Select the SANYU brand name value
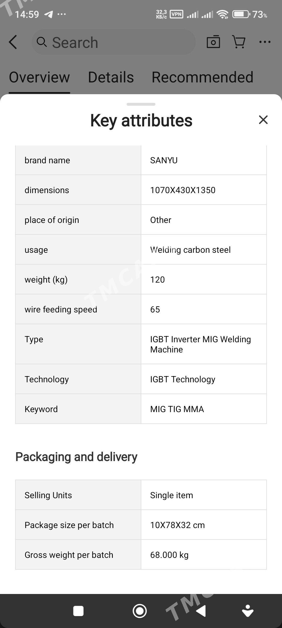 point(164,160)
